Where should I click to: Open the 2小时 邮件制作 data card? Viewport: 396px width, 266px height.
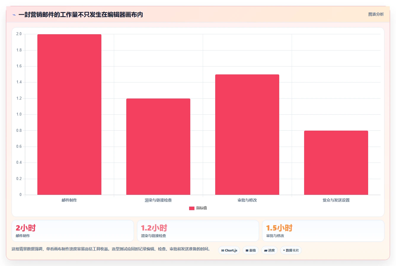pos(73,231)
